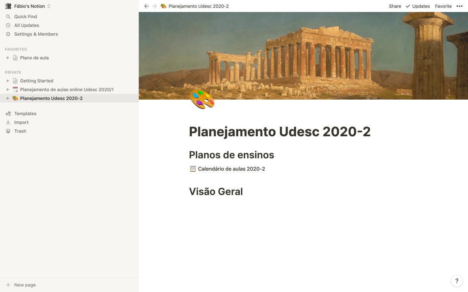The width and height of the screenshot is (468, 292).
Task: Click the help question mark button
Action: point(457,281)
